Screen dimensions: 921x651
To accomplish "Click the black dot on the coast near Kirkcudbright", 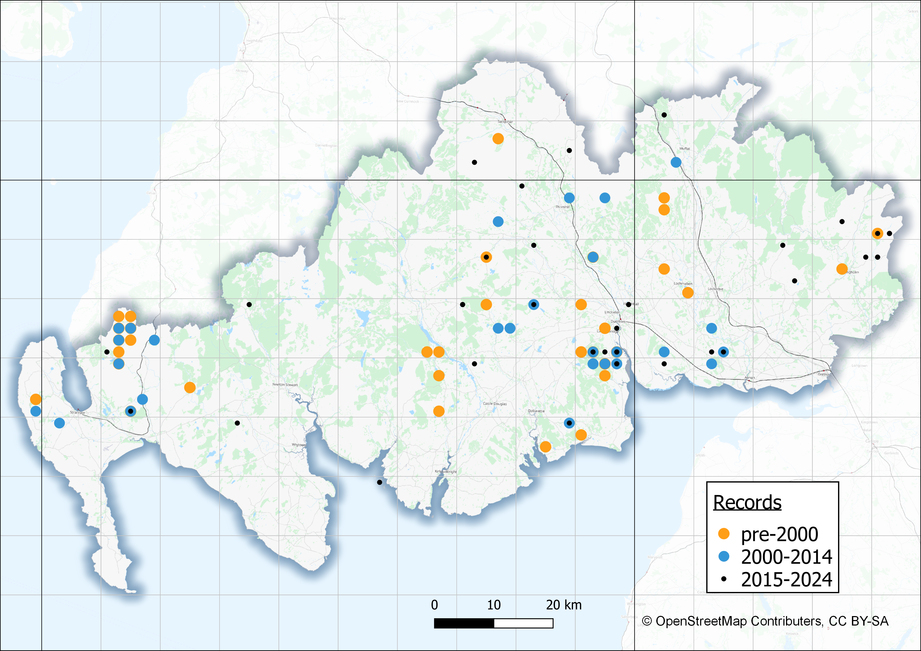I will [379, 482].
